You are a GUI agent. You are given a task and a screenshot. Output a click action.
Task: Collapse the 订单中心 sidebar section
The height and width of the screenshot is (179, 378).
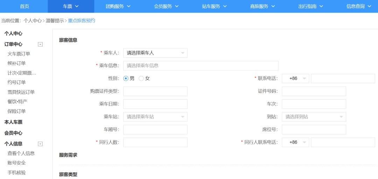pos(40,44)
